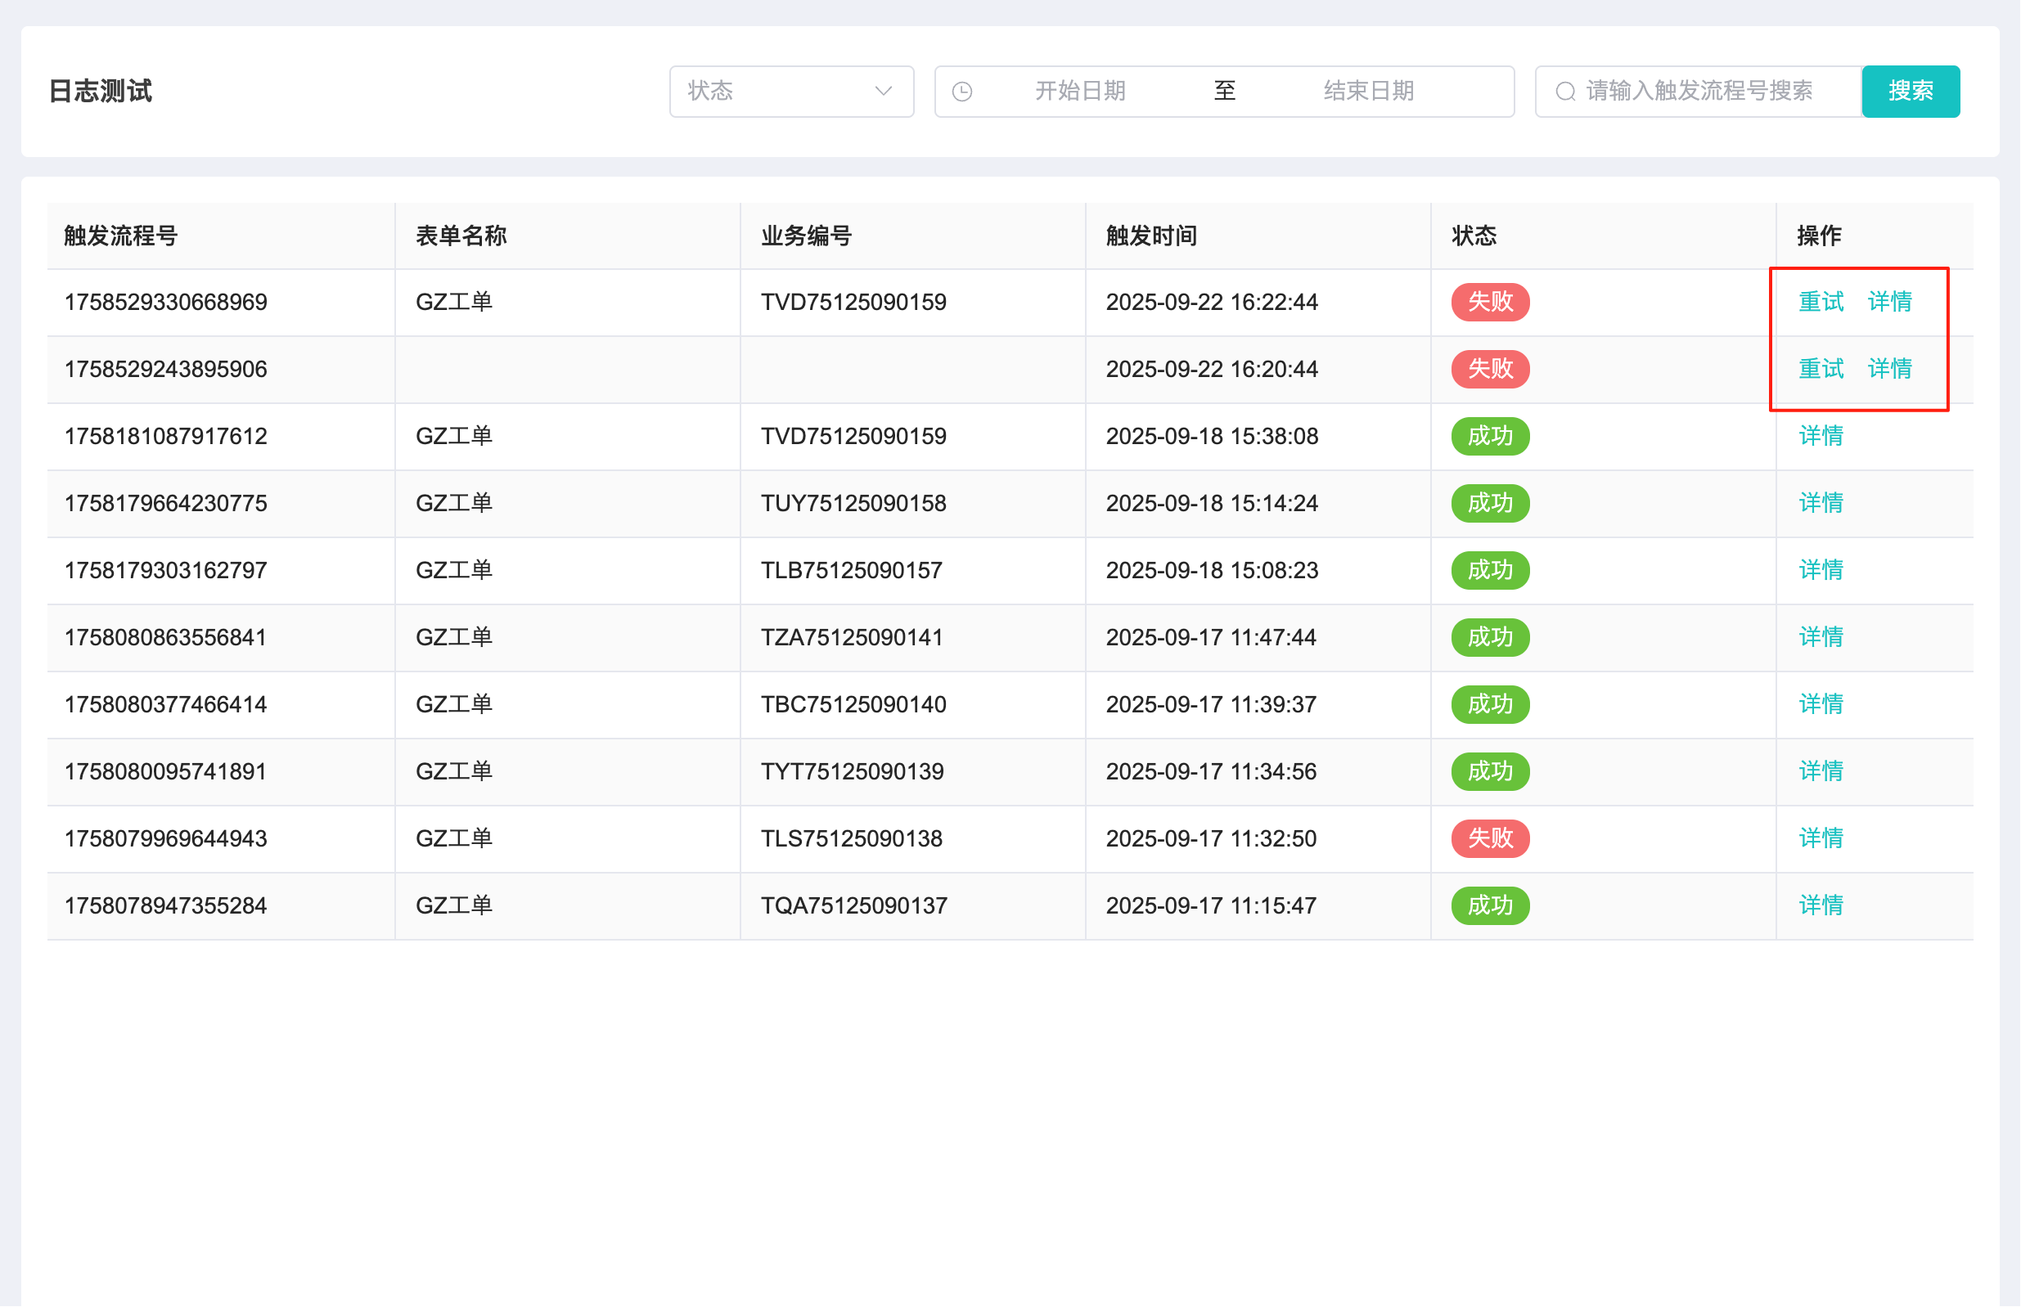Click the 结束日期 end date field
The width and height of the screenshot is (2021, 1307).
(1368, 91)
